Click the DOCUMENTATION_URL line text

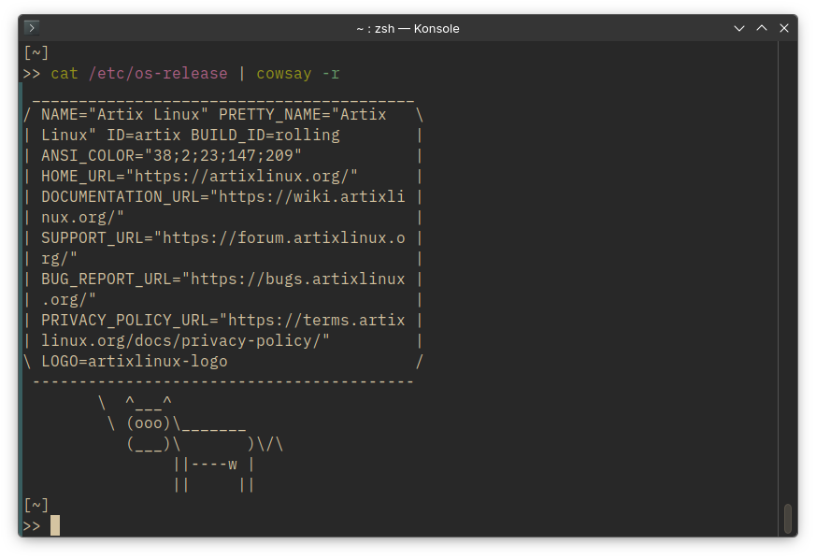[x=222, y=196]
